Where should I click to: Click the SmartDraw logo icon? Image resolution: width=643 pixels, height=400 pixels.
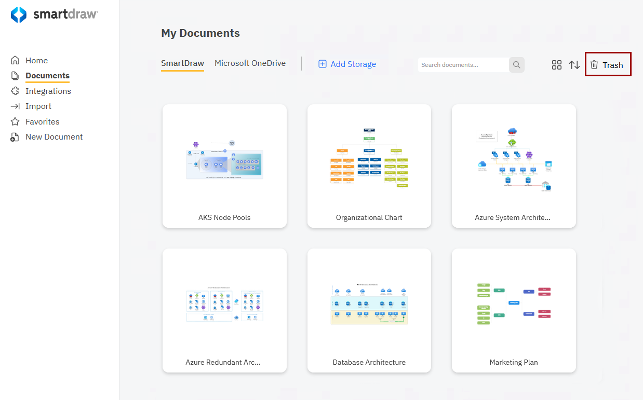tap(19, 15)
